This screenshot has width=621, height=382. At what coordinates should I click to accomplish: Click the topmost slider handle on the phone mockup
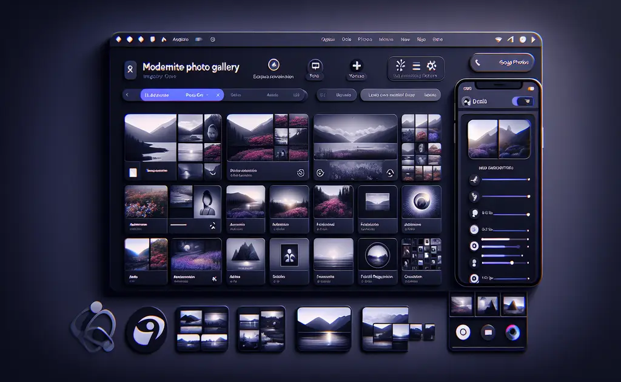(x=528, y=179)
